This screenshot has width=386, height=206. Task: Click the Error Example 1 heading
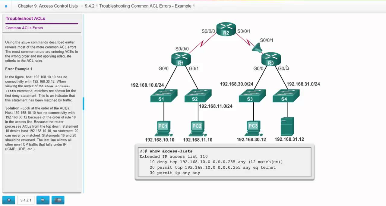(x=19, y=69)
